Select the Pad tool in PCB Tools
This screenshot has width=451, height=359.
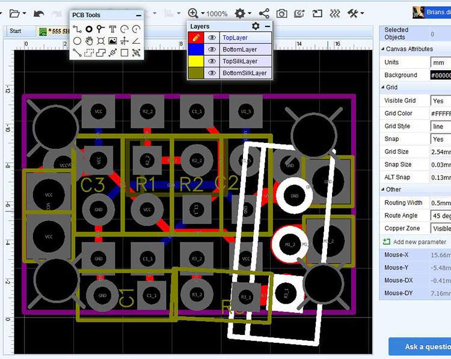click(89, 29)
